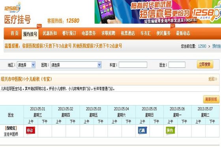Click the 12580 breadcrumb link
The height and width of the screenshot is (147, 221).
tap(202, 46)
